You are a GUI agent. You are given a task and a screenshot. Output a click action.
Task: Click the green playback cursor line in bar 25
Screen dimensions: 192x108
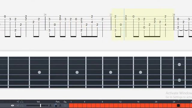(x=124, y=24)
